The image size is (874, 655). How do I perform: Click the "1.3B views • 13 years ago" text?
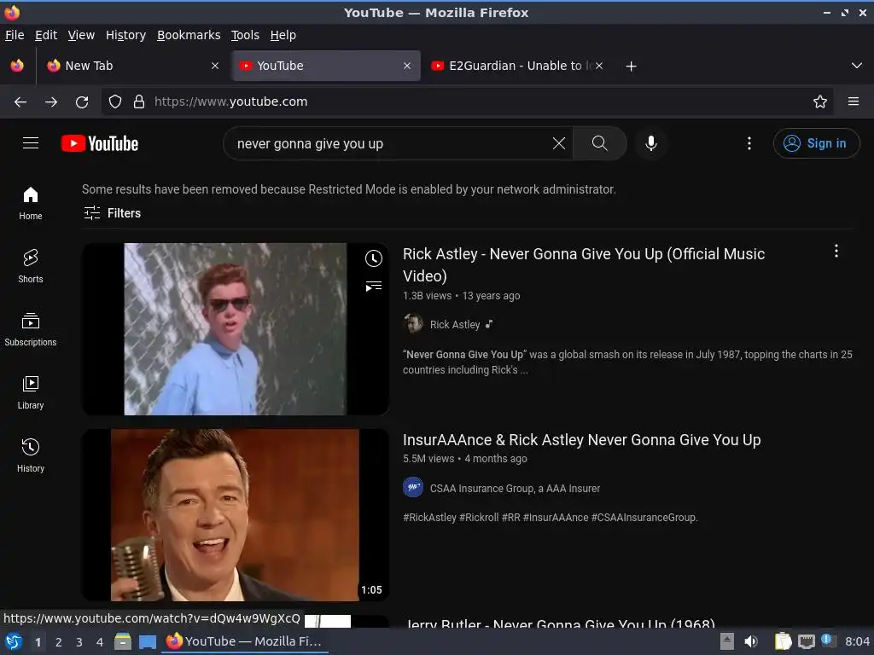[462, 296]
